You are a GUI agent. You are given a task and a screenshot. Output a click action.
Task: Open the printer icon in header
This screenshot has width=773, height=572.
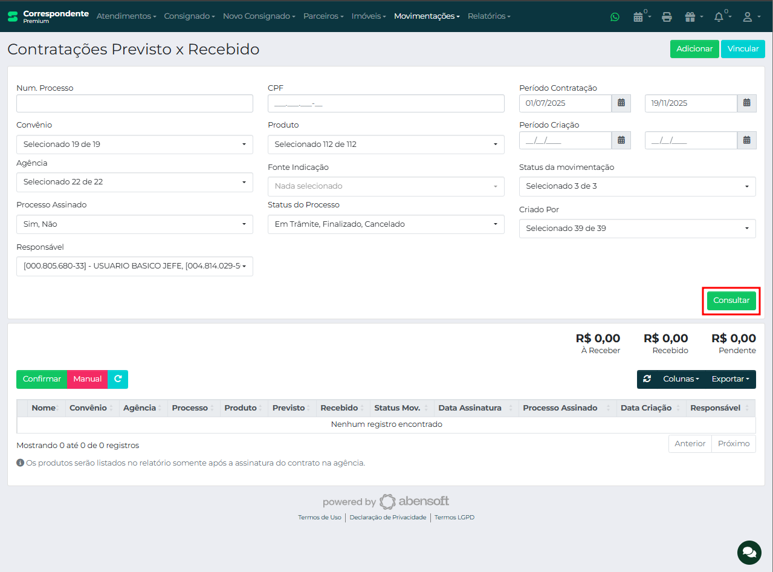pyautogui.click(x=667, y=17)
